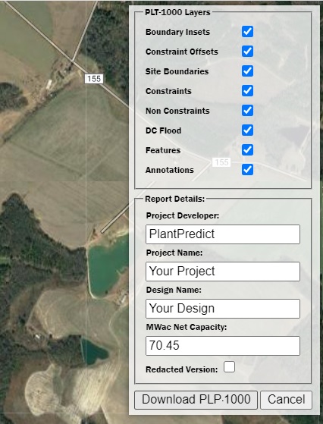
Task: Uncheck the Non Constraints checkbox
Action: click(247, 111)
